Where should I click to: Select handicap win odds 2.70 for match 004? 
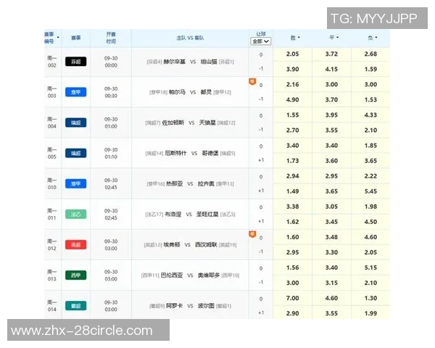(293, 130)
